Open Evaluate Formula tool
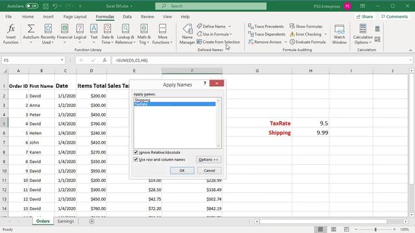This screenshot has height=233, width=415. (307, 42)
